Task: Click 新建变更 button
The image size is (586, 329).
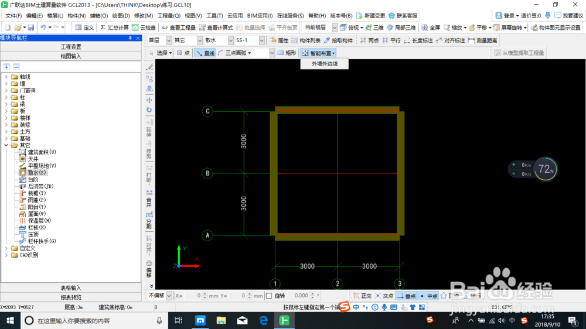Action: point(370,16)
